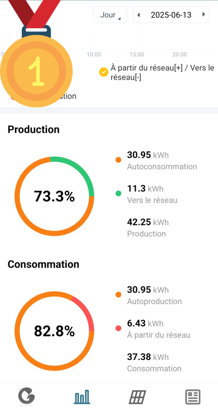
Task: Select the orange Autoproduction legend dot
Action: 119,294
